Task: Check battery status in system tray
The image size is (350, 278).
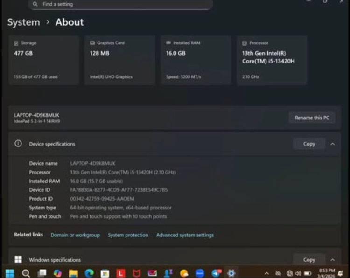Action: [308, 273]
